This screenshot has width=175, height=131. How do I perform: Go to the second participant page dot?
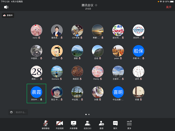(89, 114)
